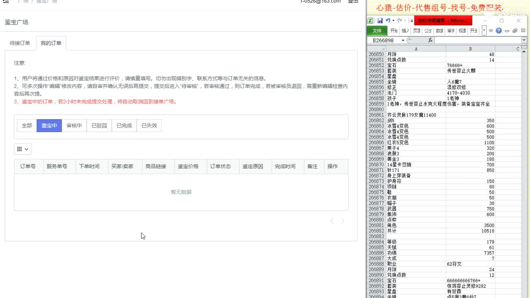Click the Redo arrow in Excel toolbar

tap(399, 20)
